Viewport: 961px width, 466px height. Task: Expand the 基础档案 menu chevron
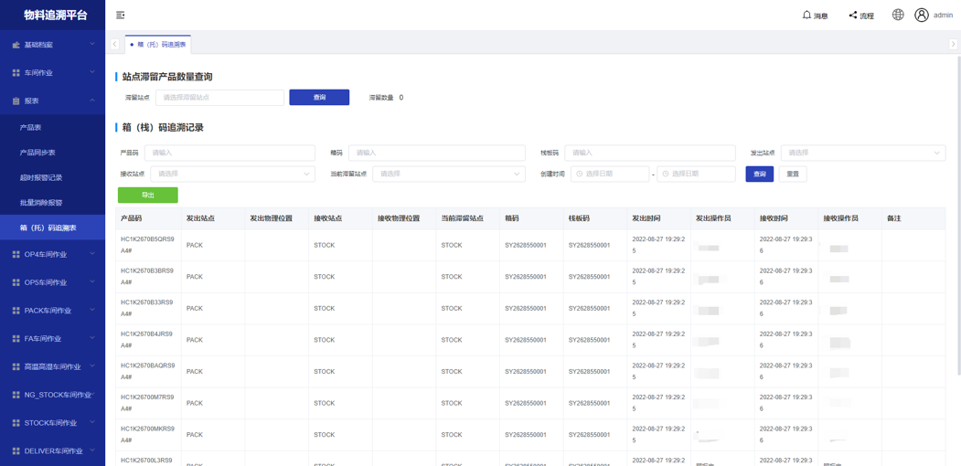[92, 44]
